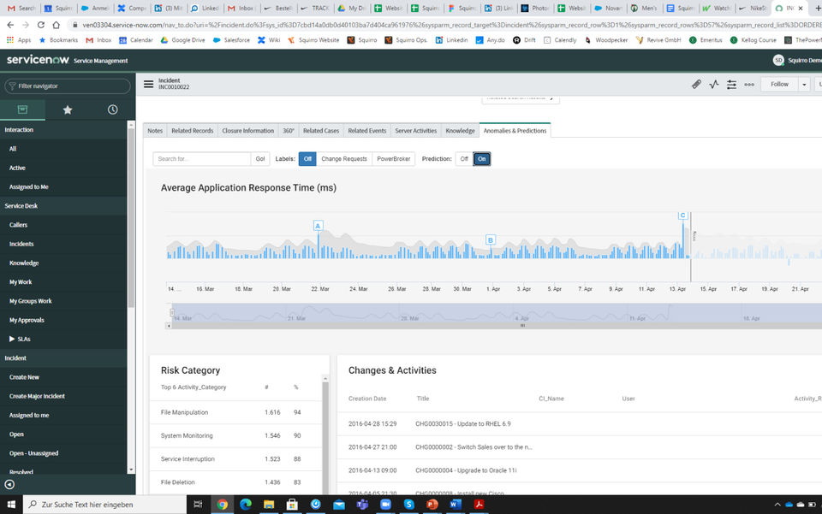
Task: Collapse the Service Desk navigator group
Action: [x=23, y=206]
